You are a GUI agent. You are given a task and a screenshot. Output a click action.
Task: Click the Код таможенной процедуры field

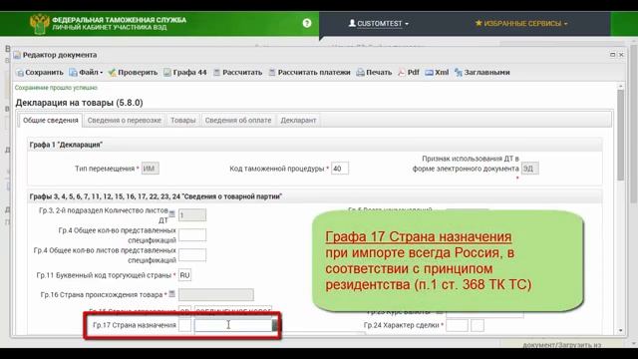point(340,169)
